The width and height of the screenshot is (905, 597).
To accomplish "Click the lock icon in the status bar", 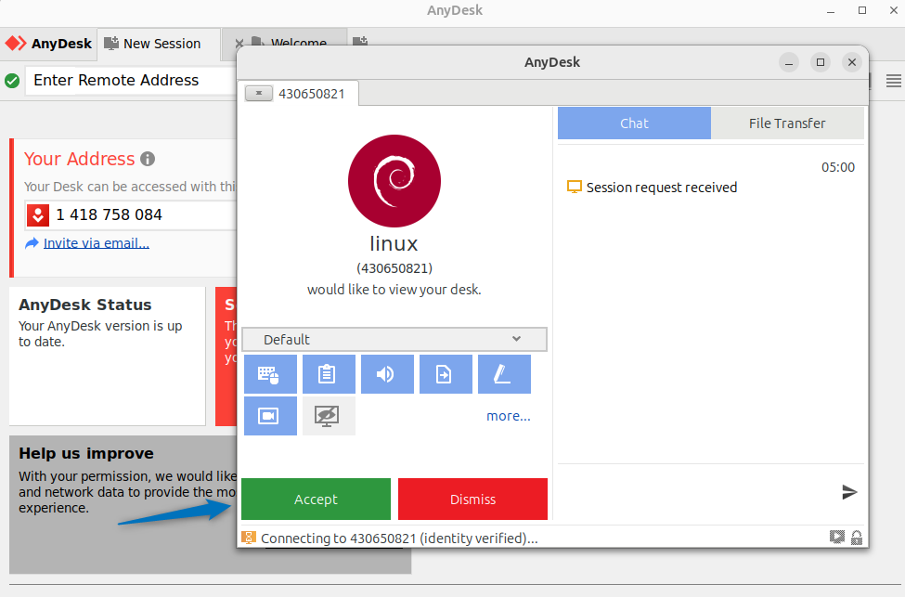I will (x=856, y=537).
